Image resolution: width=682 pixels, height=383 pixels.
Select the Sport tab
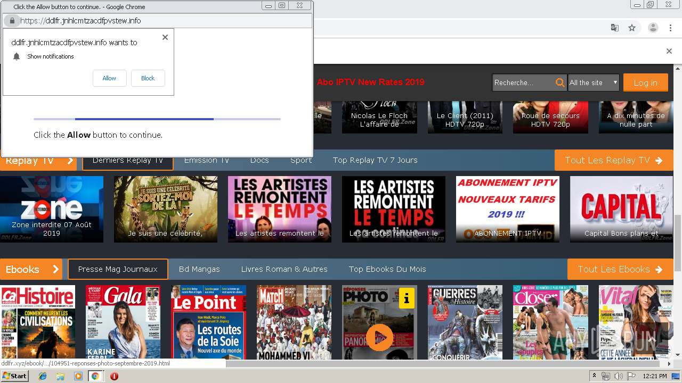[301, 160]
